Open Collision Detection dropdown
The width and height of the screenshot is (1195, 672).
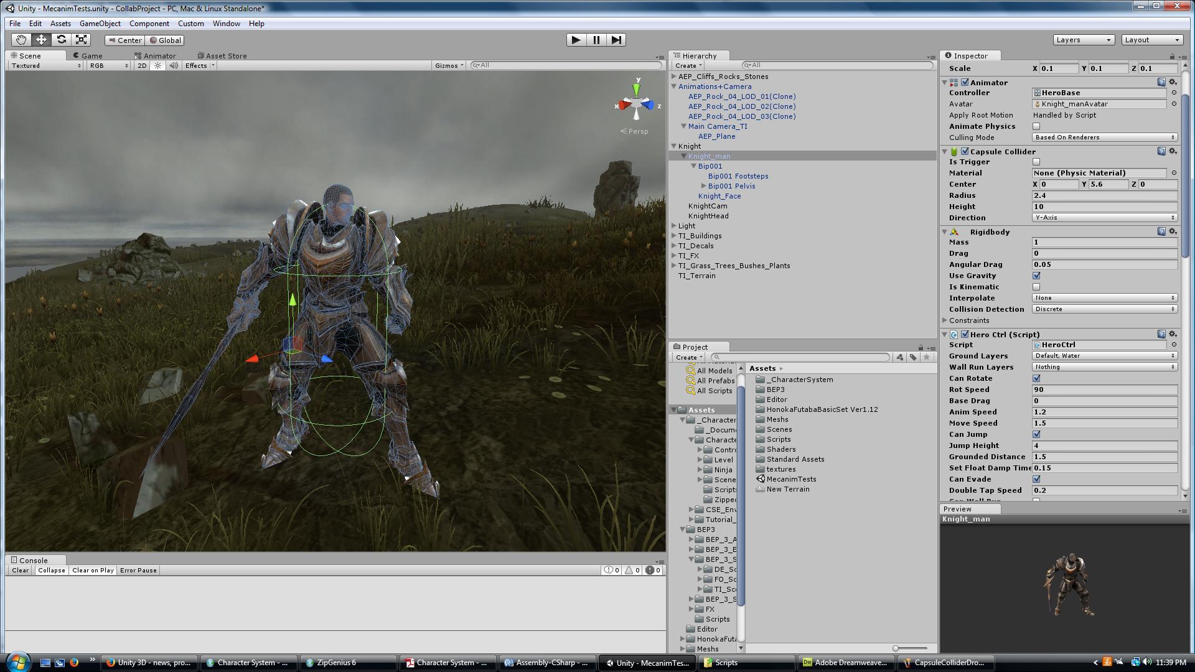(x=1105, y=309)
